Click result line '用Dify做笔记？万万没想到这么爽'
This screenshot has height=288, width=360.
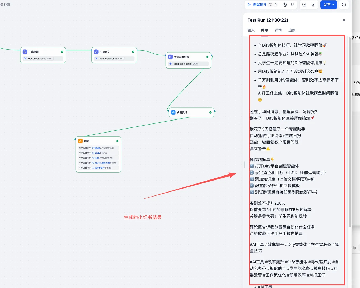(x=290, y=71)
